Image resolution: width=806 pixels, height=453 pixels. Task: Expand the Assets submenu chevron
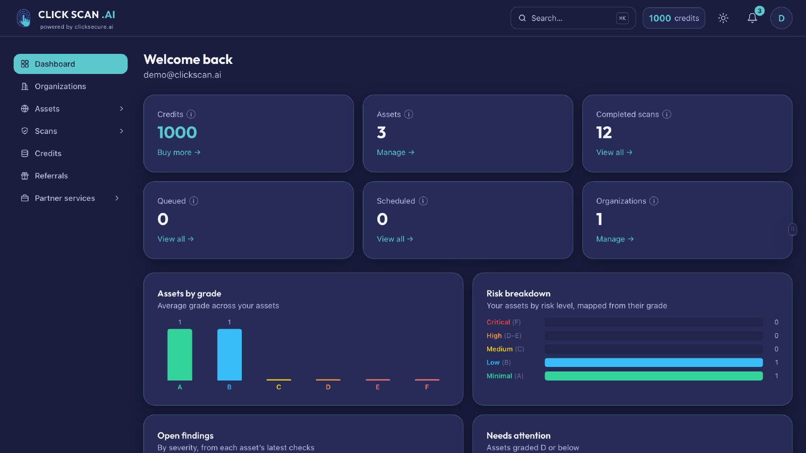(121, 109)
